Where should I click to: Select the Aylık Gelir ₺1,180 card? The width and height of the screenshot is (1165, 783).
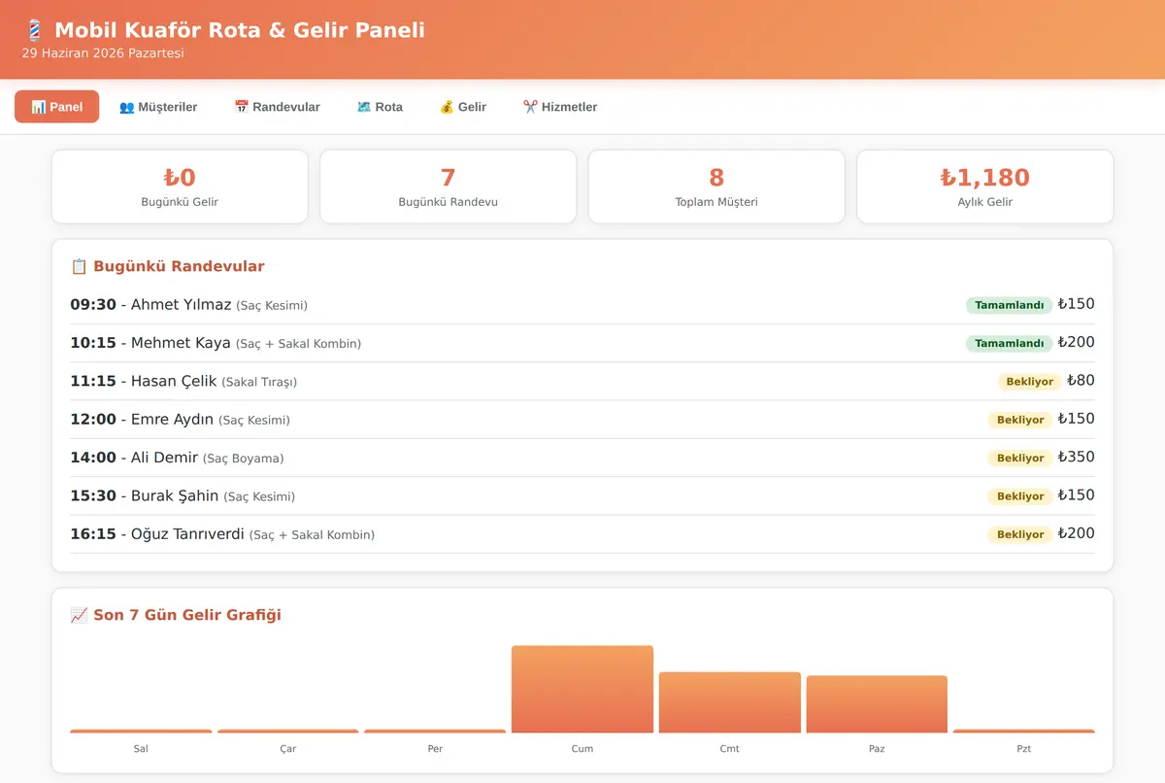pos(984,187)
